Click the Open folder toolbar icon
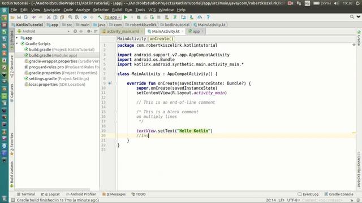The height and width of the screenshot is (203, 362). click(x=12, y=17)
